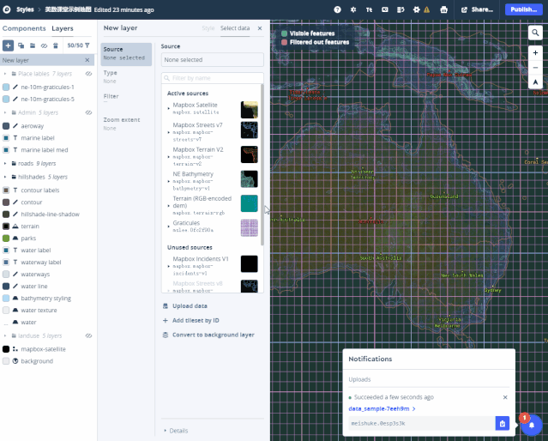
Task: Expand the Graticules source
Action: pyautogui.click(x=169, y=227)
